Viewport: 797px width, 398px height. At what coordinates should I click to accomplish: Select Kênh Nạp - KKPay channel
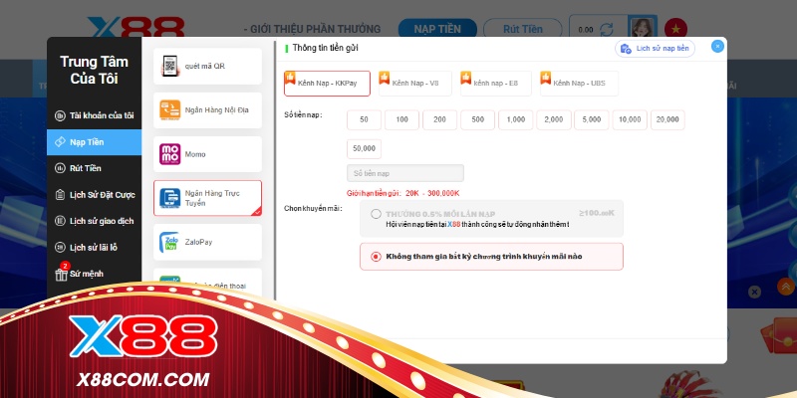pyautogui.click(x=327, y=84)
